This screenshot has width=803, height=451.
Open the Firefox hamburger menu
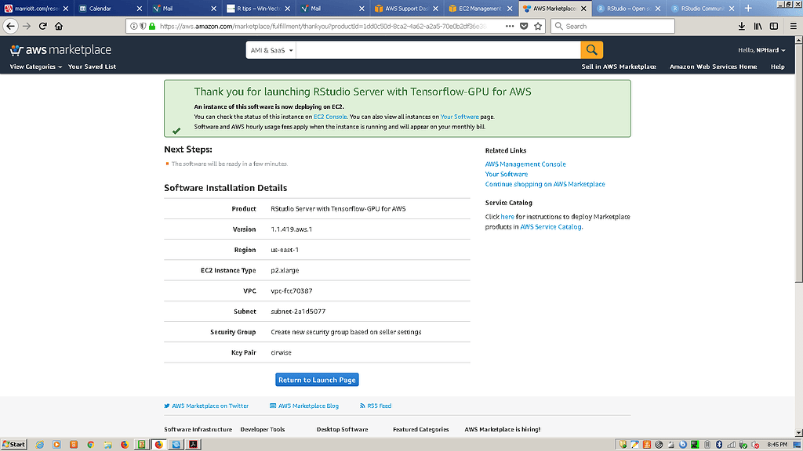click(794, 26)
